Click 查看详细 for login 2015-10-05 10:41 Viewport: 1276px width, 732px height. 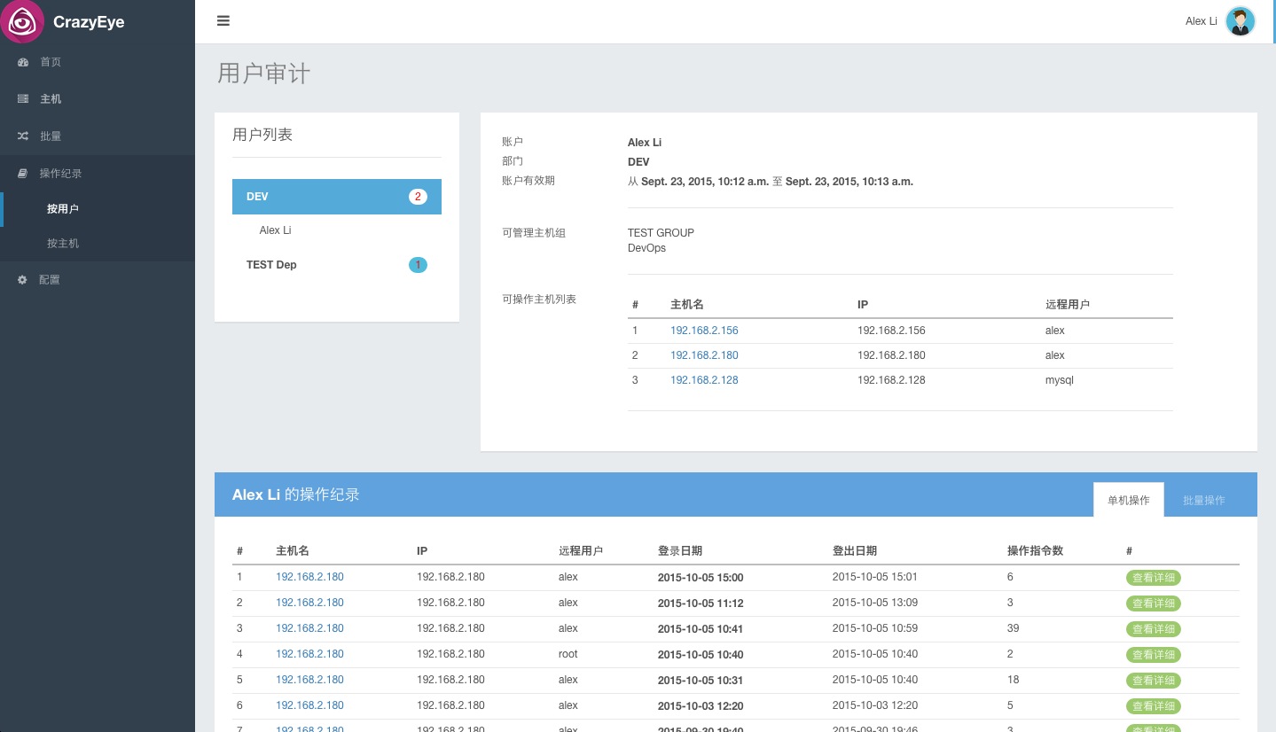point(1154,629)
